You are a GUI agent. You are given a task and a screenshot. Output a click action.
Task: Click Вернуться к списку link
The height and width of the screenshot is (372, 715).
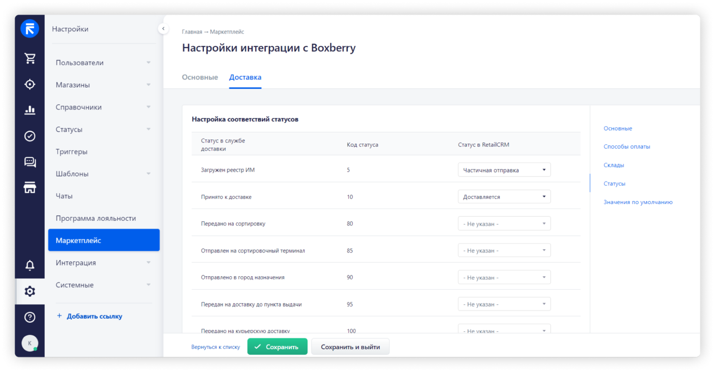[x=215, y=347]
